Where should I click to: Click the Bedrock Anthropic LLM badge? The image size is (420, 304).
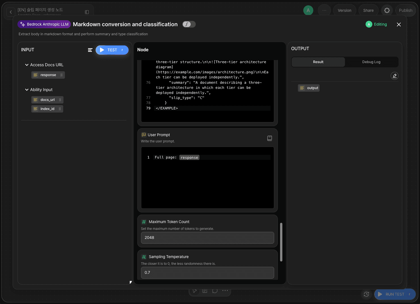tap(44, 24)
